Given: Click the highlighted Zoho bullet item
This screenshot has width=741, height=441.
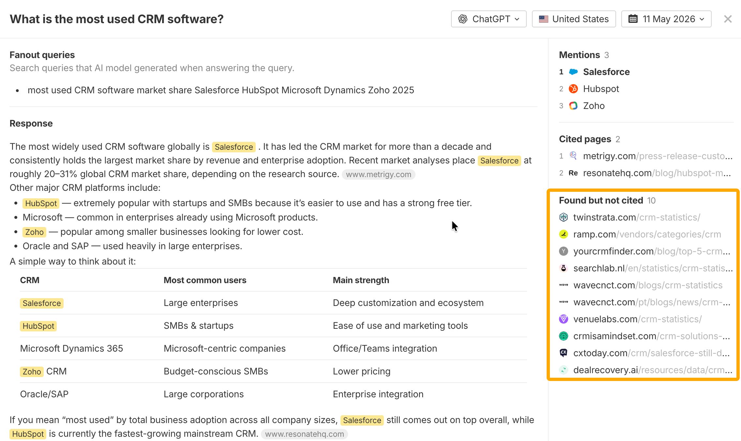Looking at the screenshot, I should click(x=34, y=232).
